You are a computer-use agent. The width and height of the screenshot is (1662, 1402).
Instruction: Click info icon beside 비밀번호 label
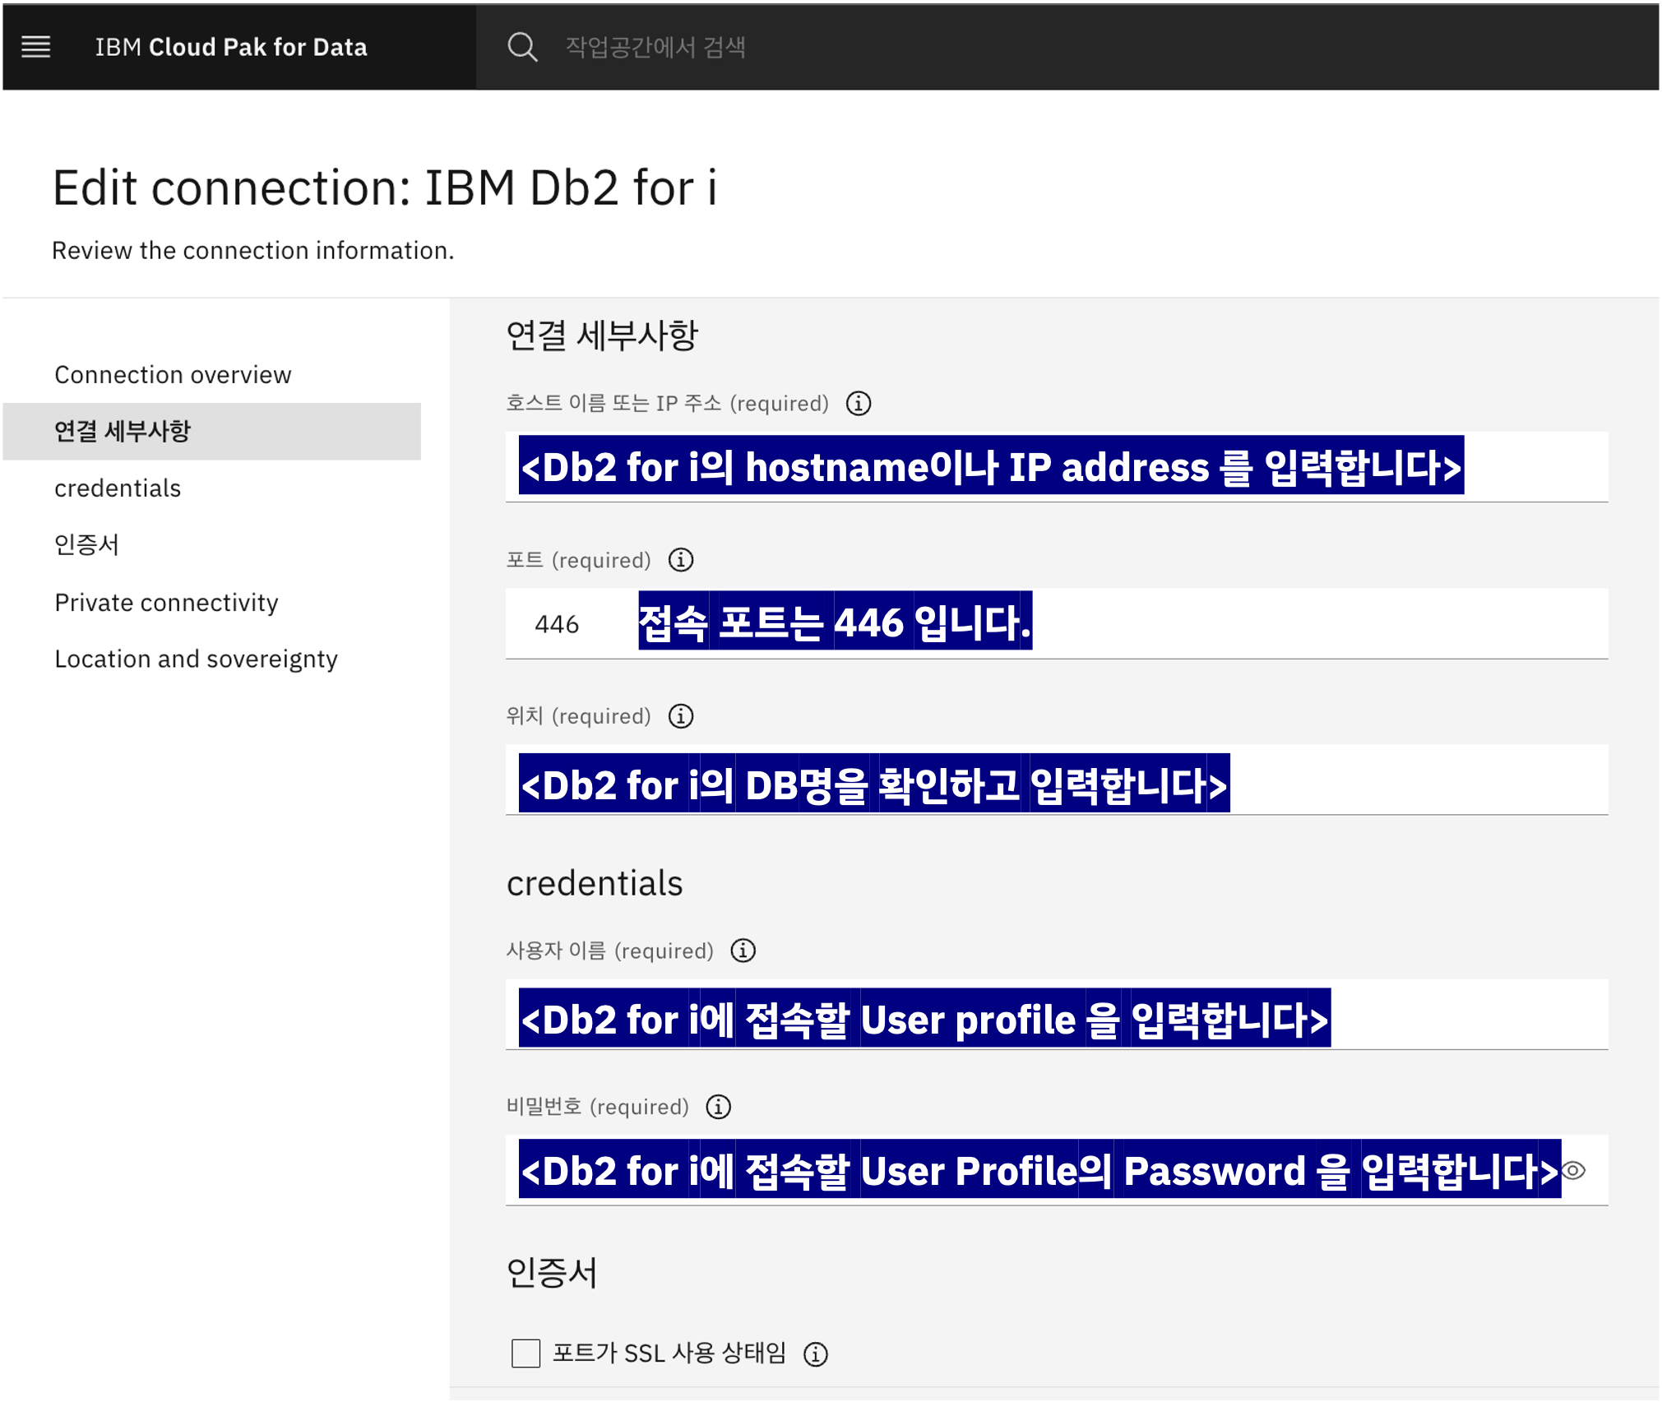tap(718, 1107)
